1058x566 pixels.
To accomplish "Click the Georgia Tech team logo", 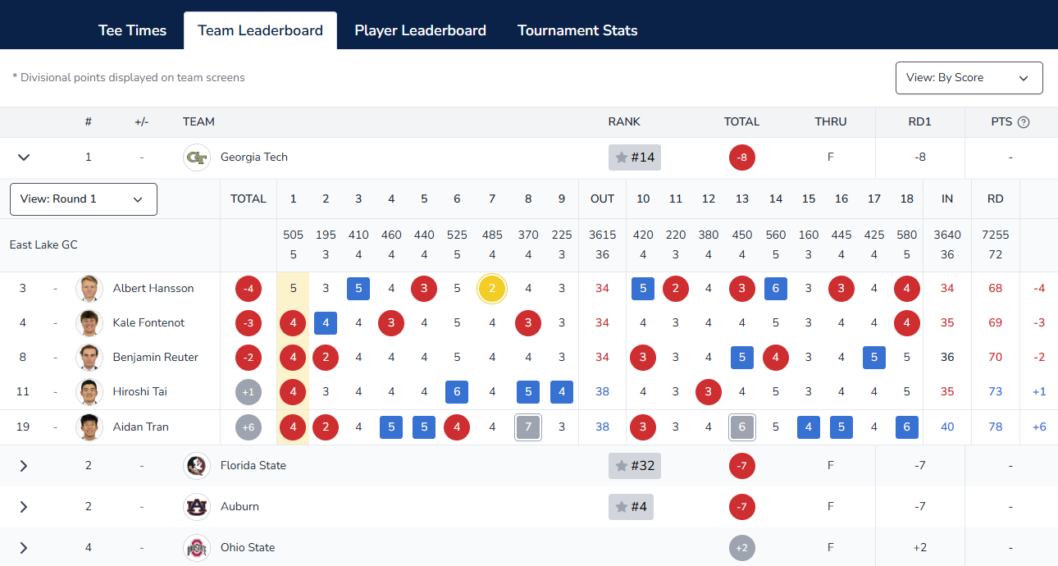I will (x=197, y=157).
